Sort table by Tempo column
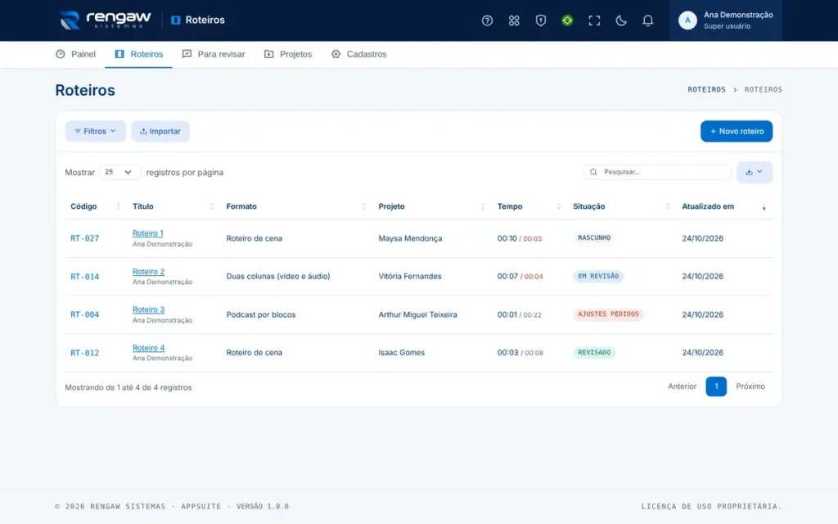Image resolution: width=838 pixels, height=524 pixels. click(x=529, y=206)
